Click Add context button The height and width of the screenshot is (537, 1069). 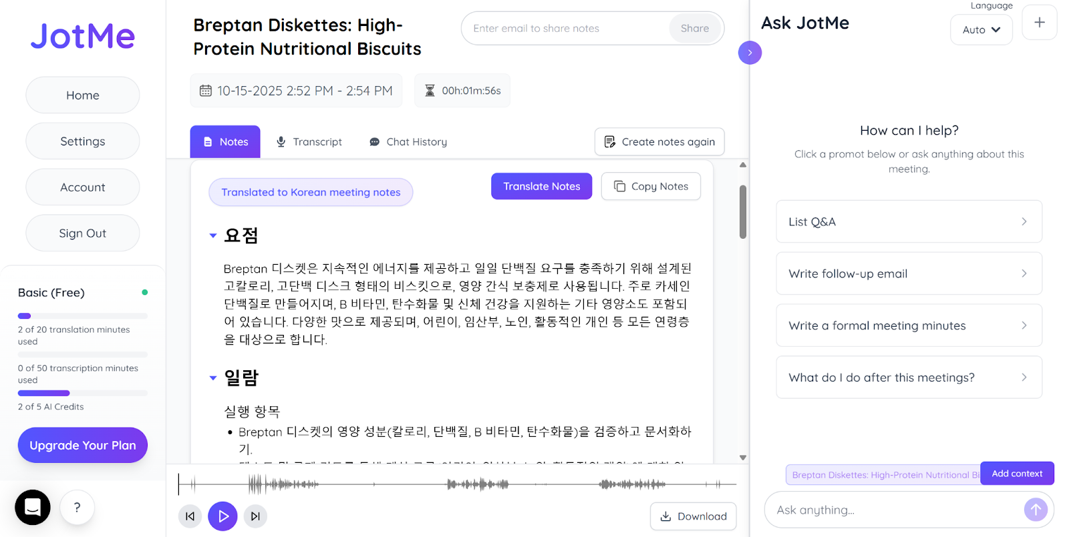click(x=1017, y=474)
